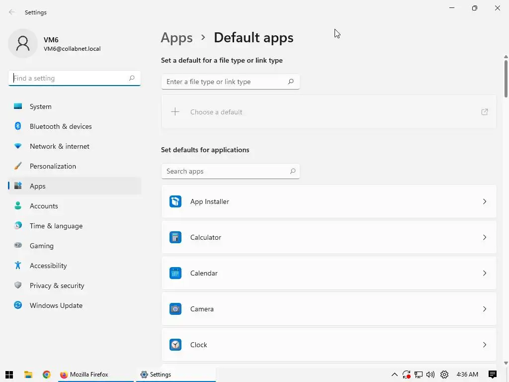Click the Clock app icon
This screenshot has height=382, width=509.
coord(175,345)
